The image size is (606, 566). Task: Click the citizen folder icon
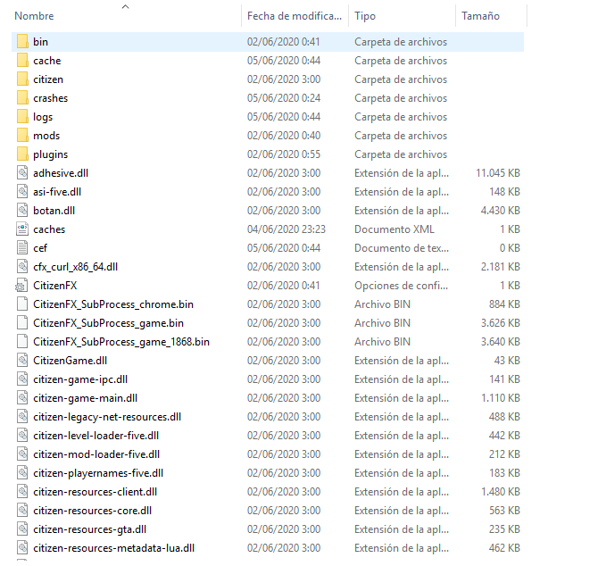click(22, 79)
